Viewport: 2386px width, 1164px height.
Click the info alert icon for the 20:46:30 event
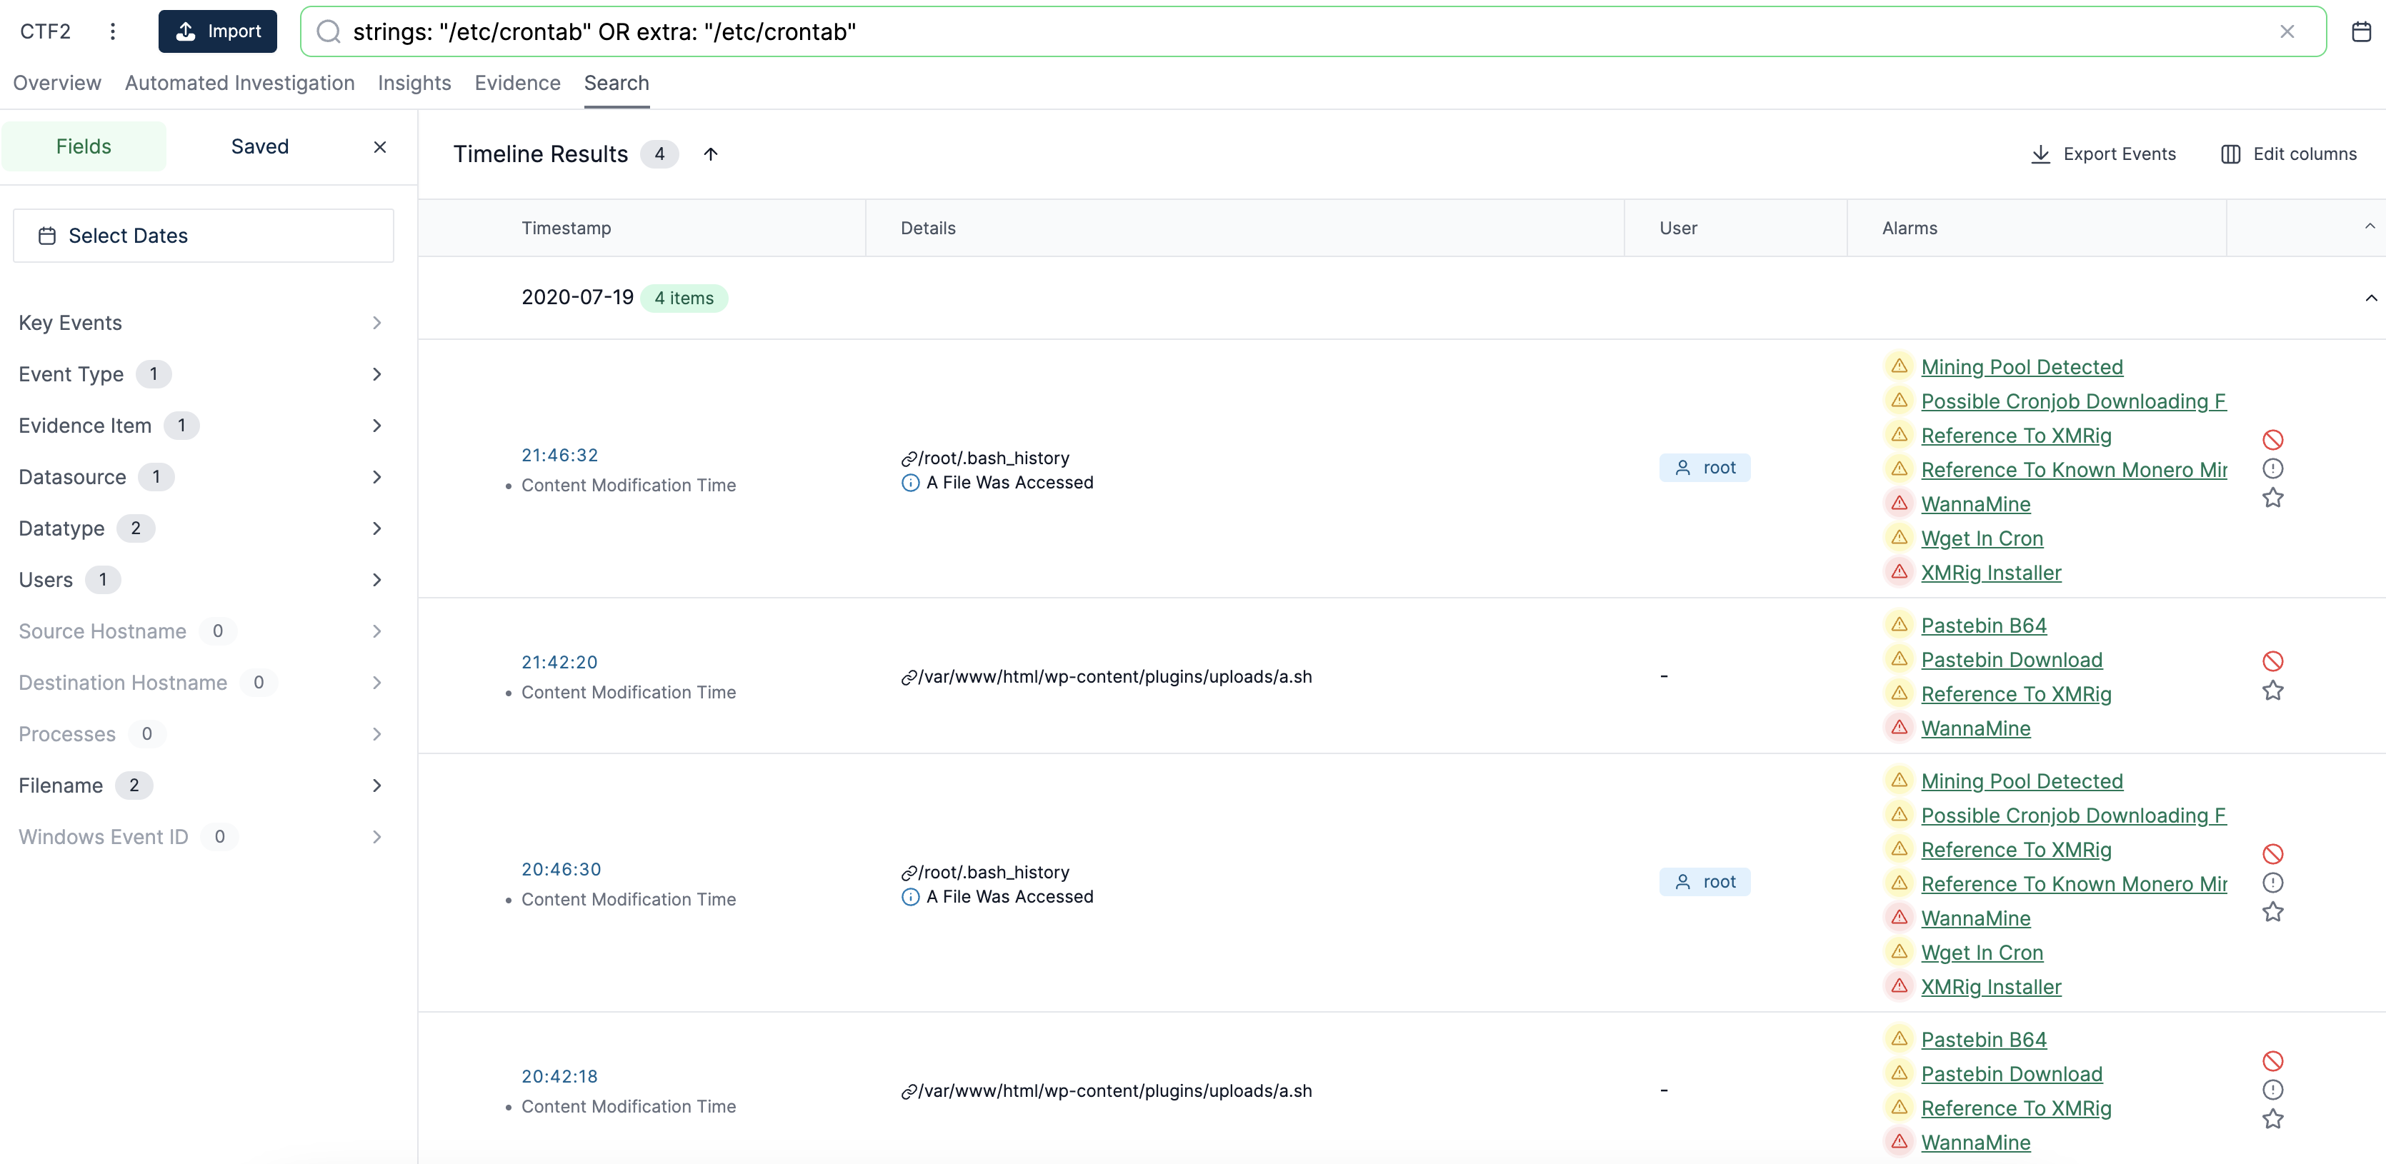(2273, 883)
